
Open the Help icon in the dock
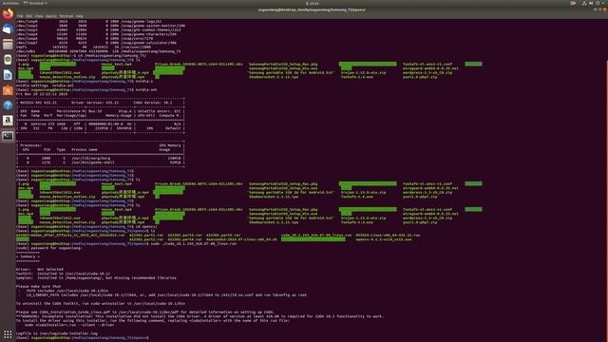[x=8, y=105]
